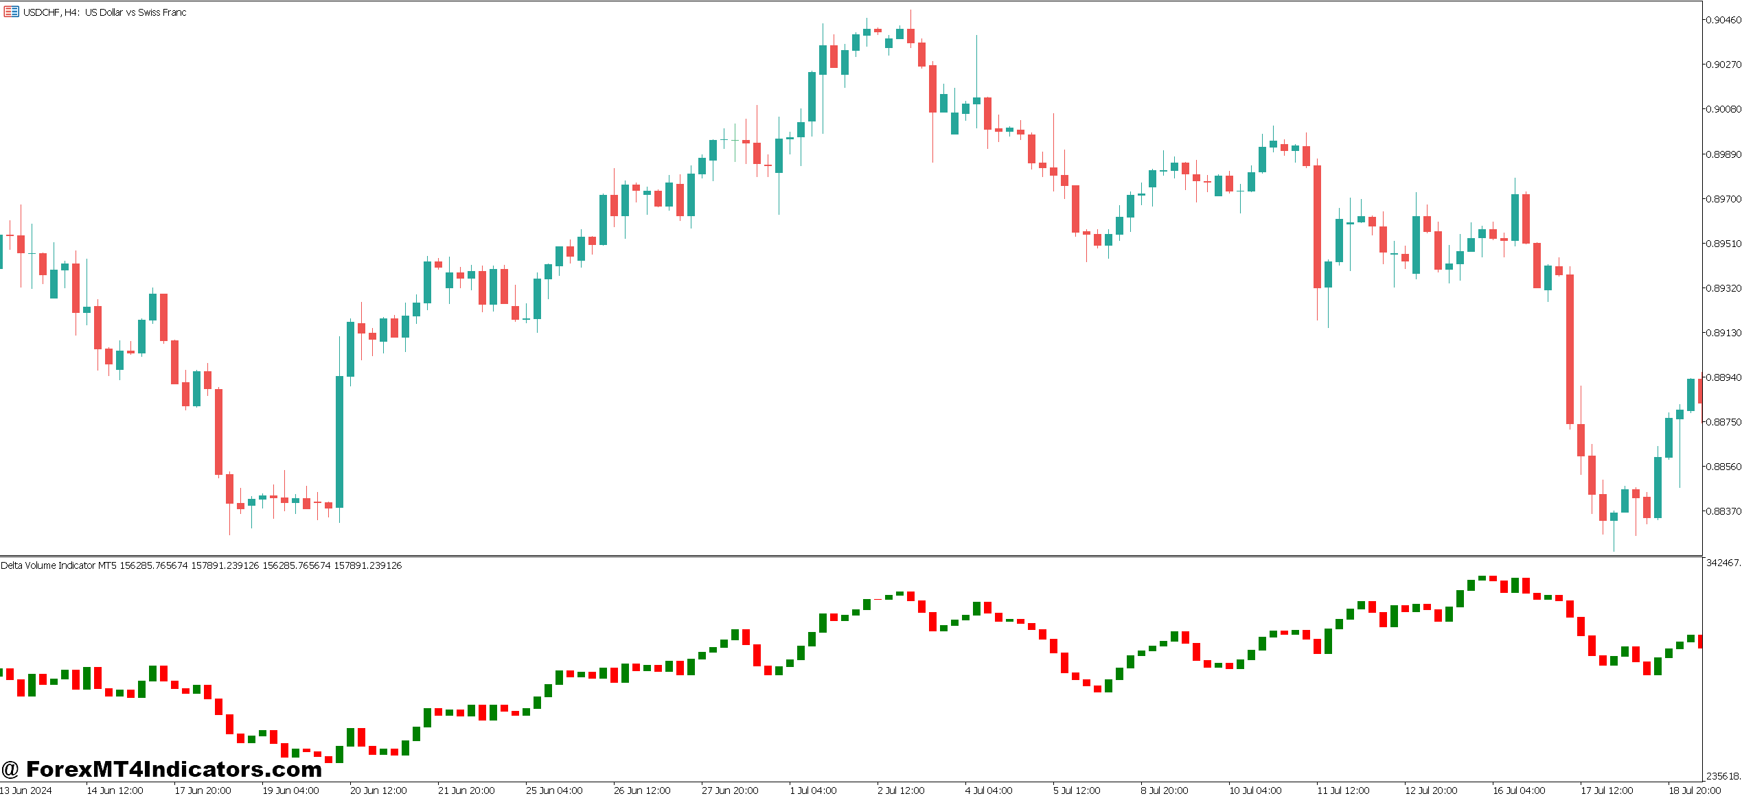The height and width of the screenshot is (796, 1742).
Task: Select the red-blue ledger icon beside the symbol name
Action: point(10,12)
